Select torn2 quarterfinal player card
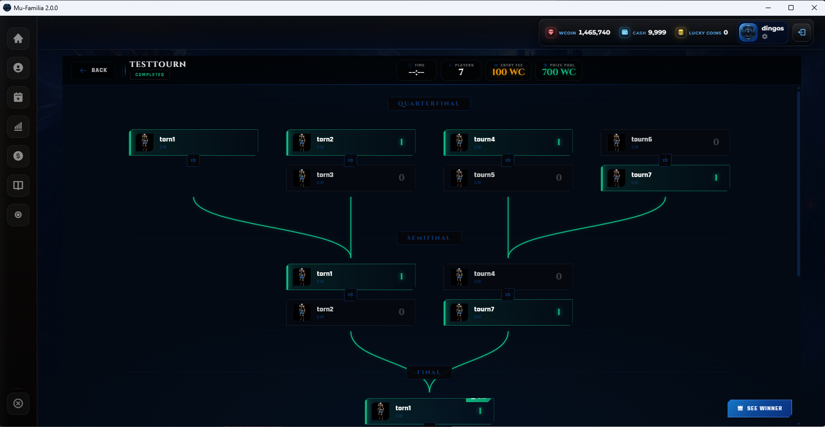Viewport: 825px width, 427px height. pos(351,143)
